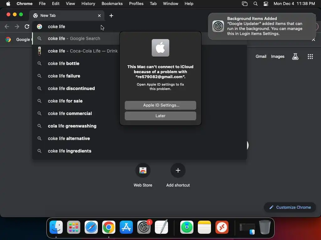Dismiss the iCloud dialog with Later

pyautogui.click(x=160, y=116)
